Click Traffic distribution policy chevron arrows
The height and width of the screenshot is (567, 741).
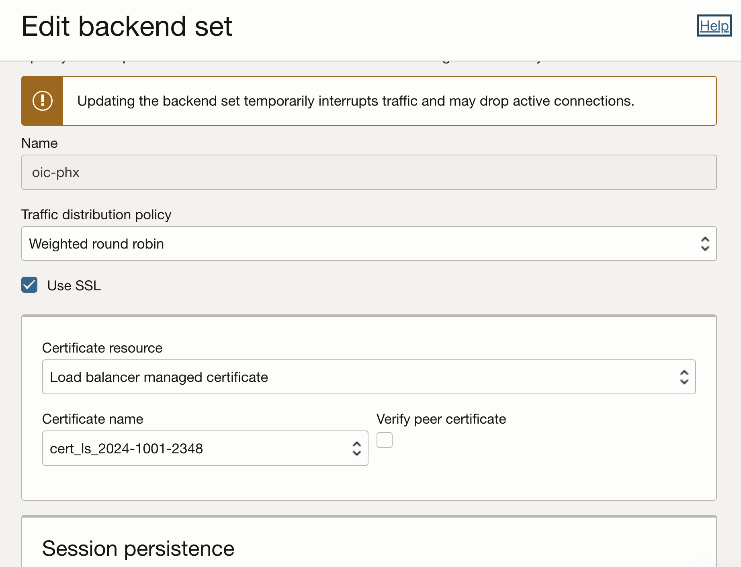pyautogui.click(x=705, y=244)
